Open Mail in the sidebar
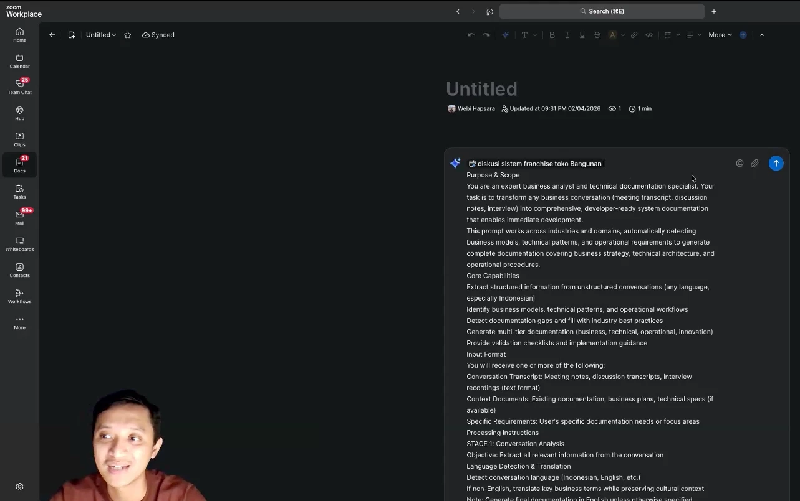Viewport: 800px width, 501px height. click(x=19, y=218)
